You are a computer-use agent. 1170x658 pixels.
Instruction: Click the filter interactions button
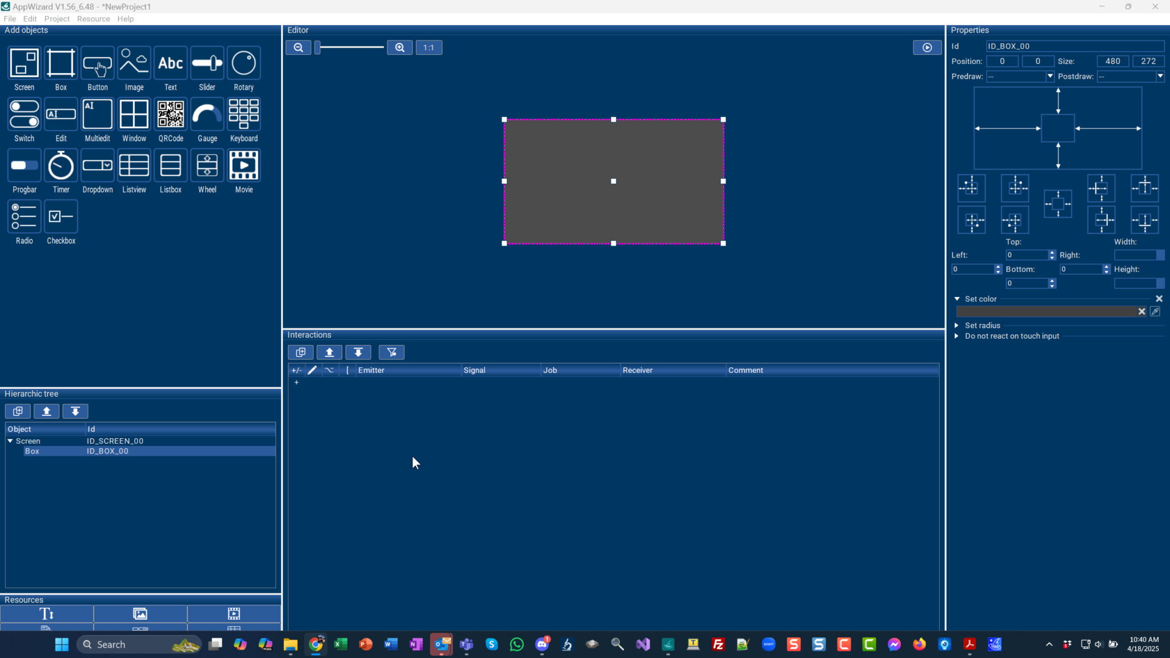coord(392,352)
